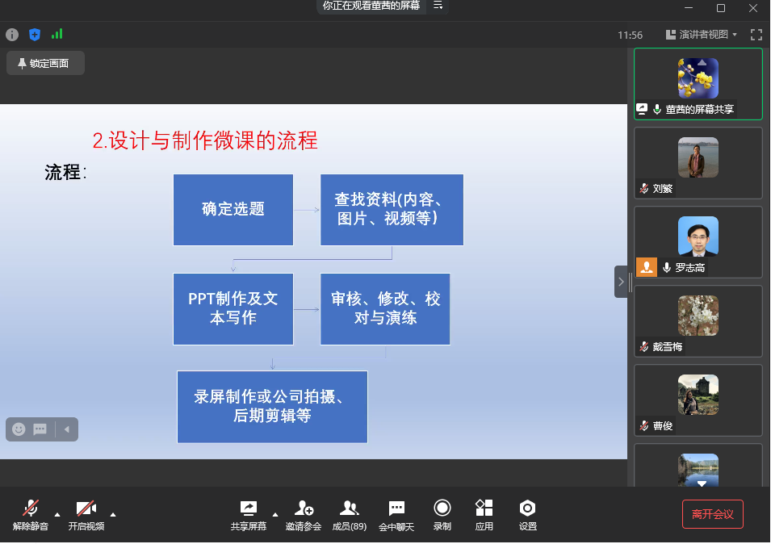Open in-meeting chat 会中聊天
The image size is (771, 544).
click(x=396, y=514)
